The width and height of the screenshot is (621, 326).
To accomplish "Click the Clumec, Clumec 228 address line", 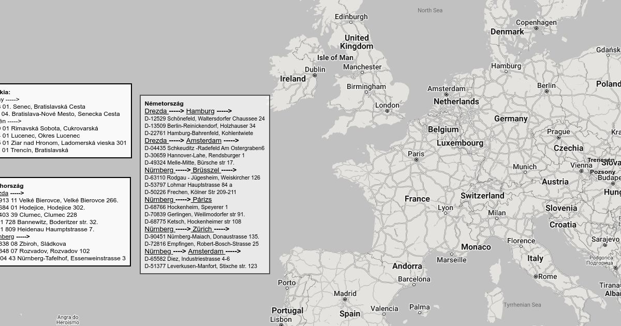I will [x=38, y=215].
